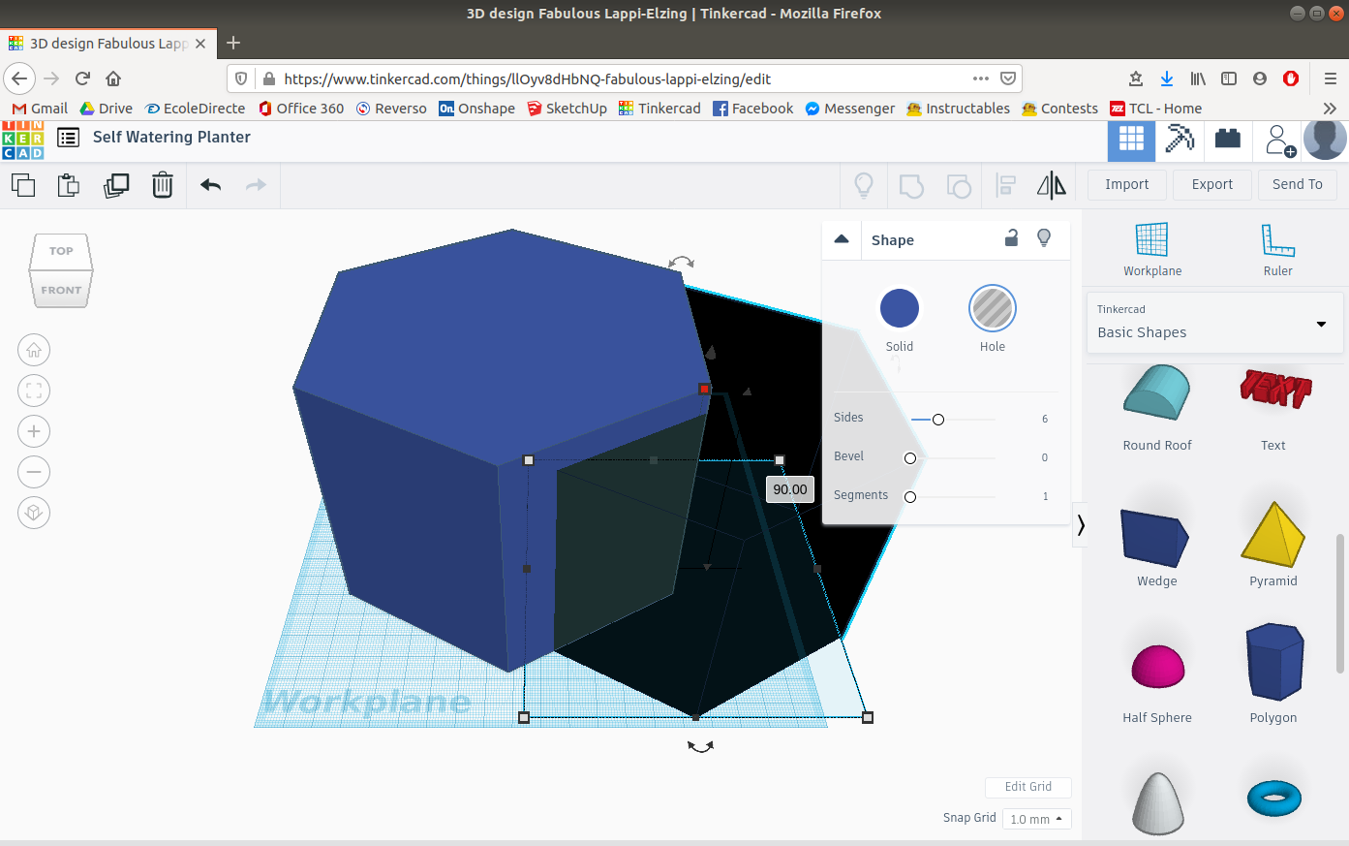
Task: Click the Bevel slider handle
Action: [910, 458]
